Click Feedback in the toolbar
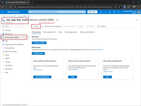 click(102, 26)
